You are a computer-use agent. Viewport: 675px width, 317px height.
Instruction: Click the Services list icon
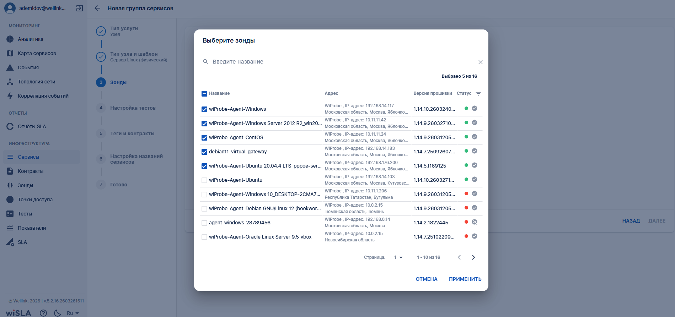coord(10,157)
